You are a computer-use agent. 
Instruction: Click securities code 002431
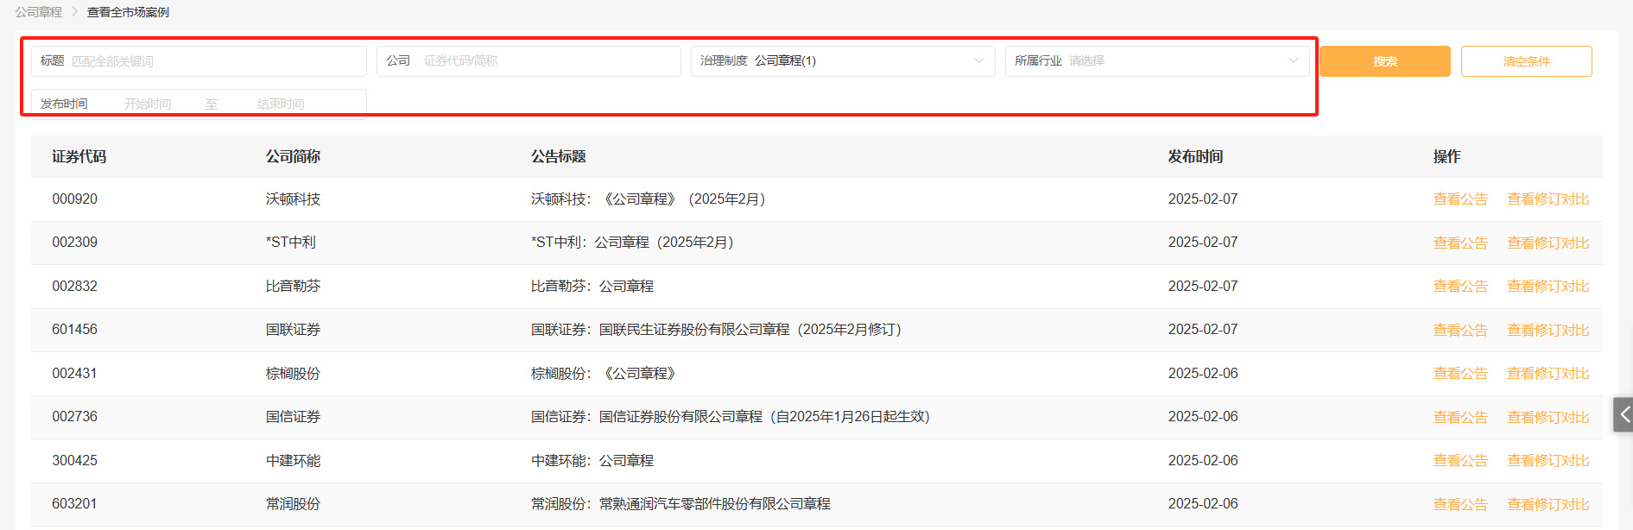pyautogui.click(x=74, y=374)
